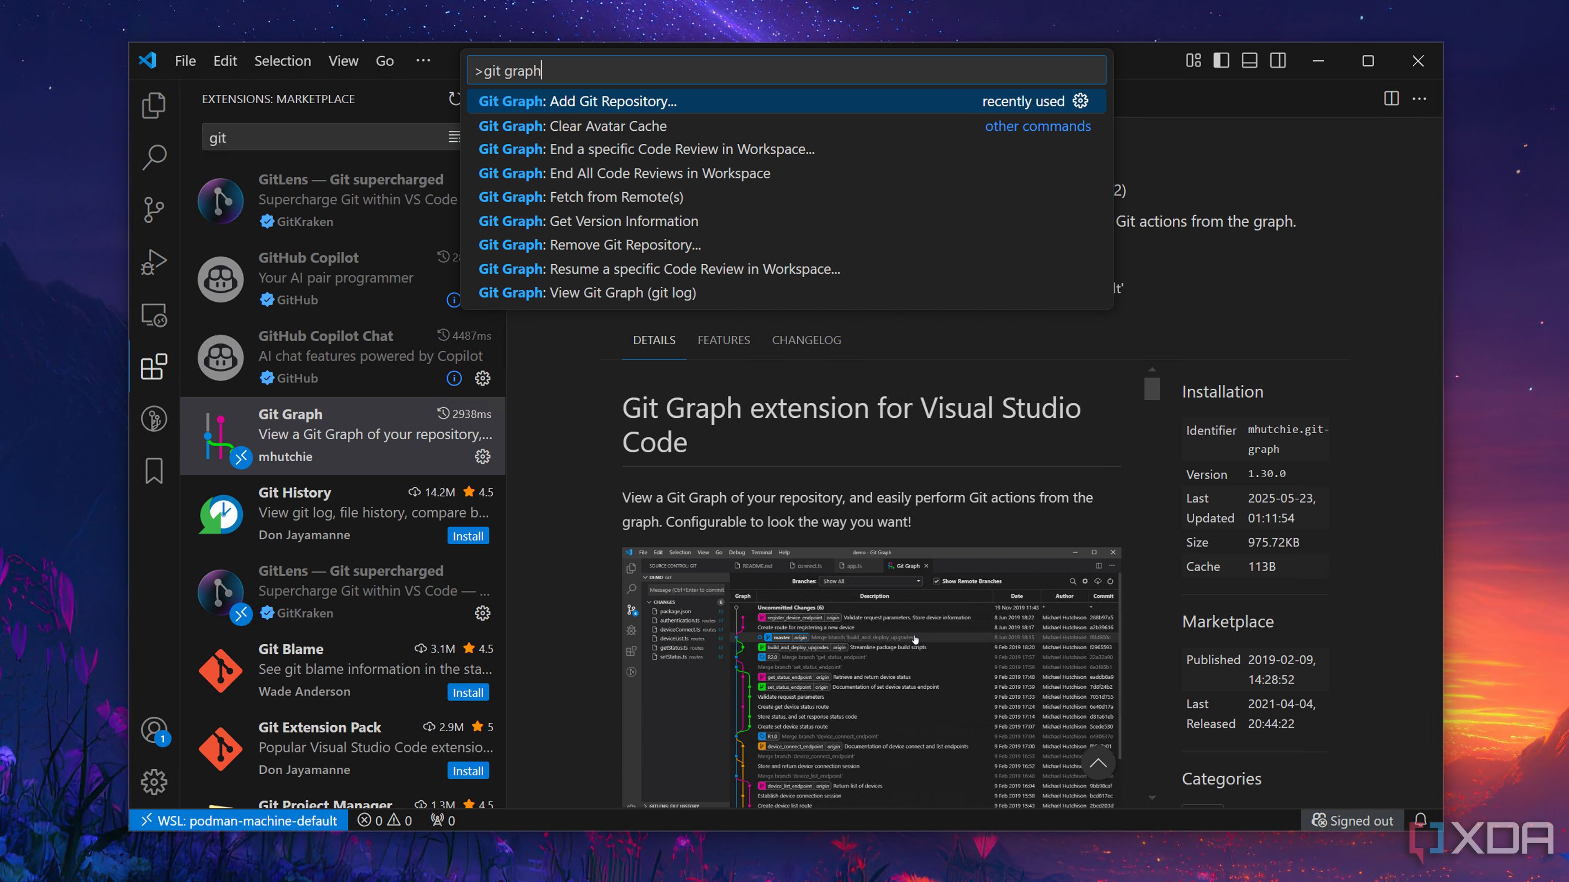The height and width of the screenshot is (882, 1569).
Task: Toggle Secondary Side Bar layout button
Action: tap(1278, 61)
